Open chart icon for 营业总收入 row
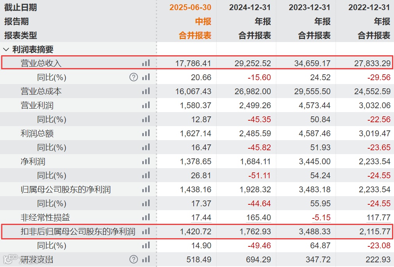This screenshot has width=394, height=267. (146, 63)
